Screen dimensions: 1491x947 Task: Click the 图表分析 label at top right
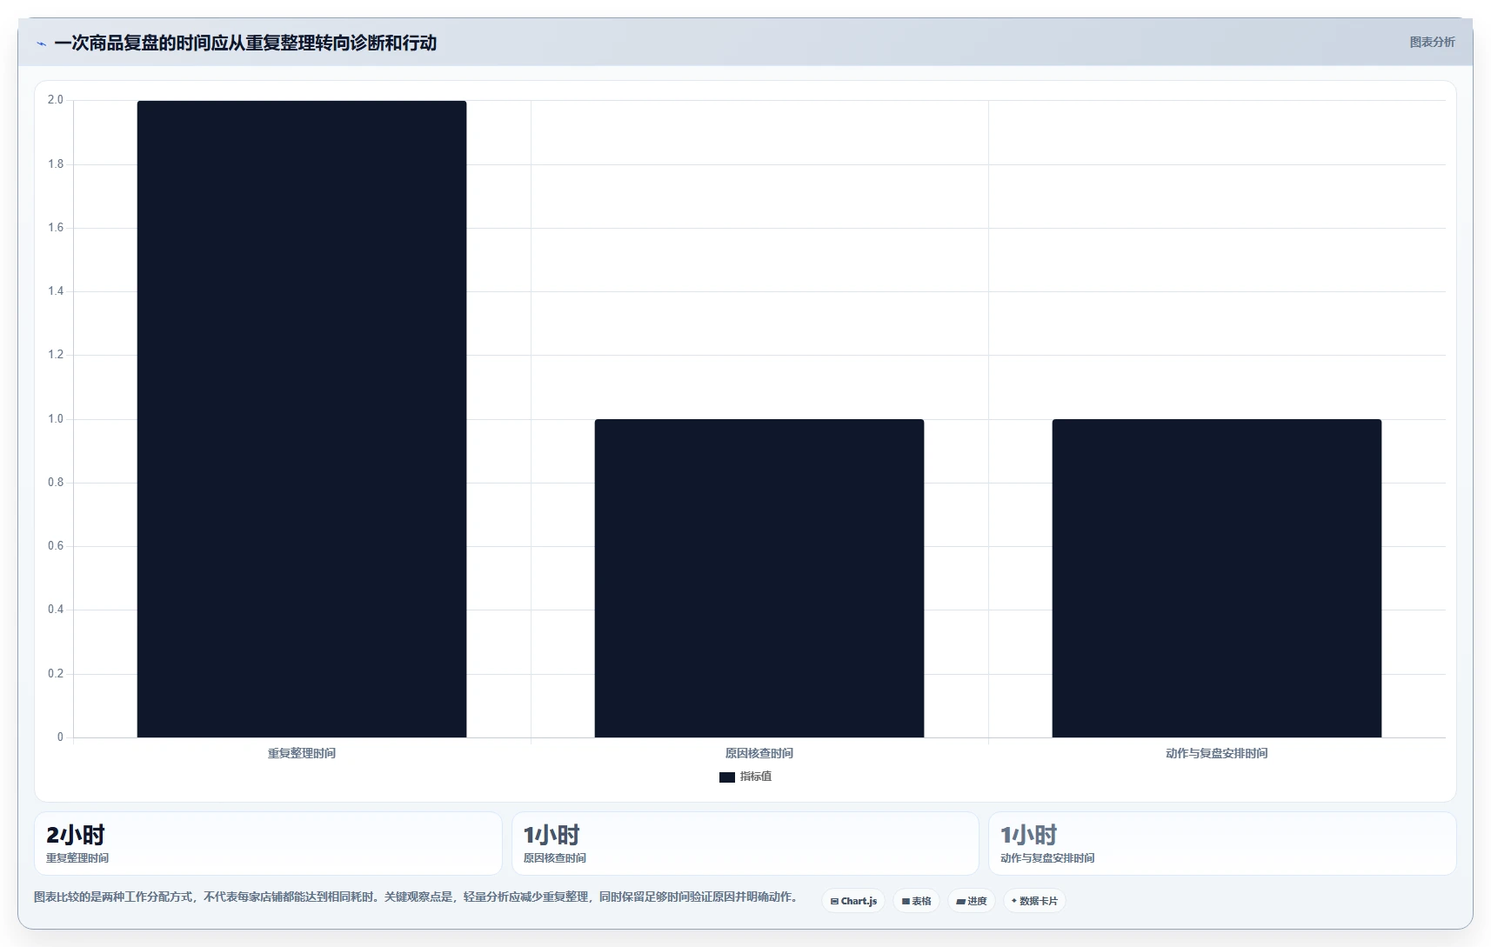(1432, 42)
